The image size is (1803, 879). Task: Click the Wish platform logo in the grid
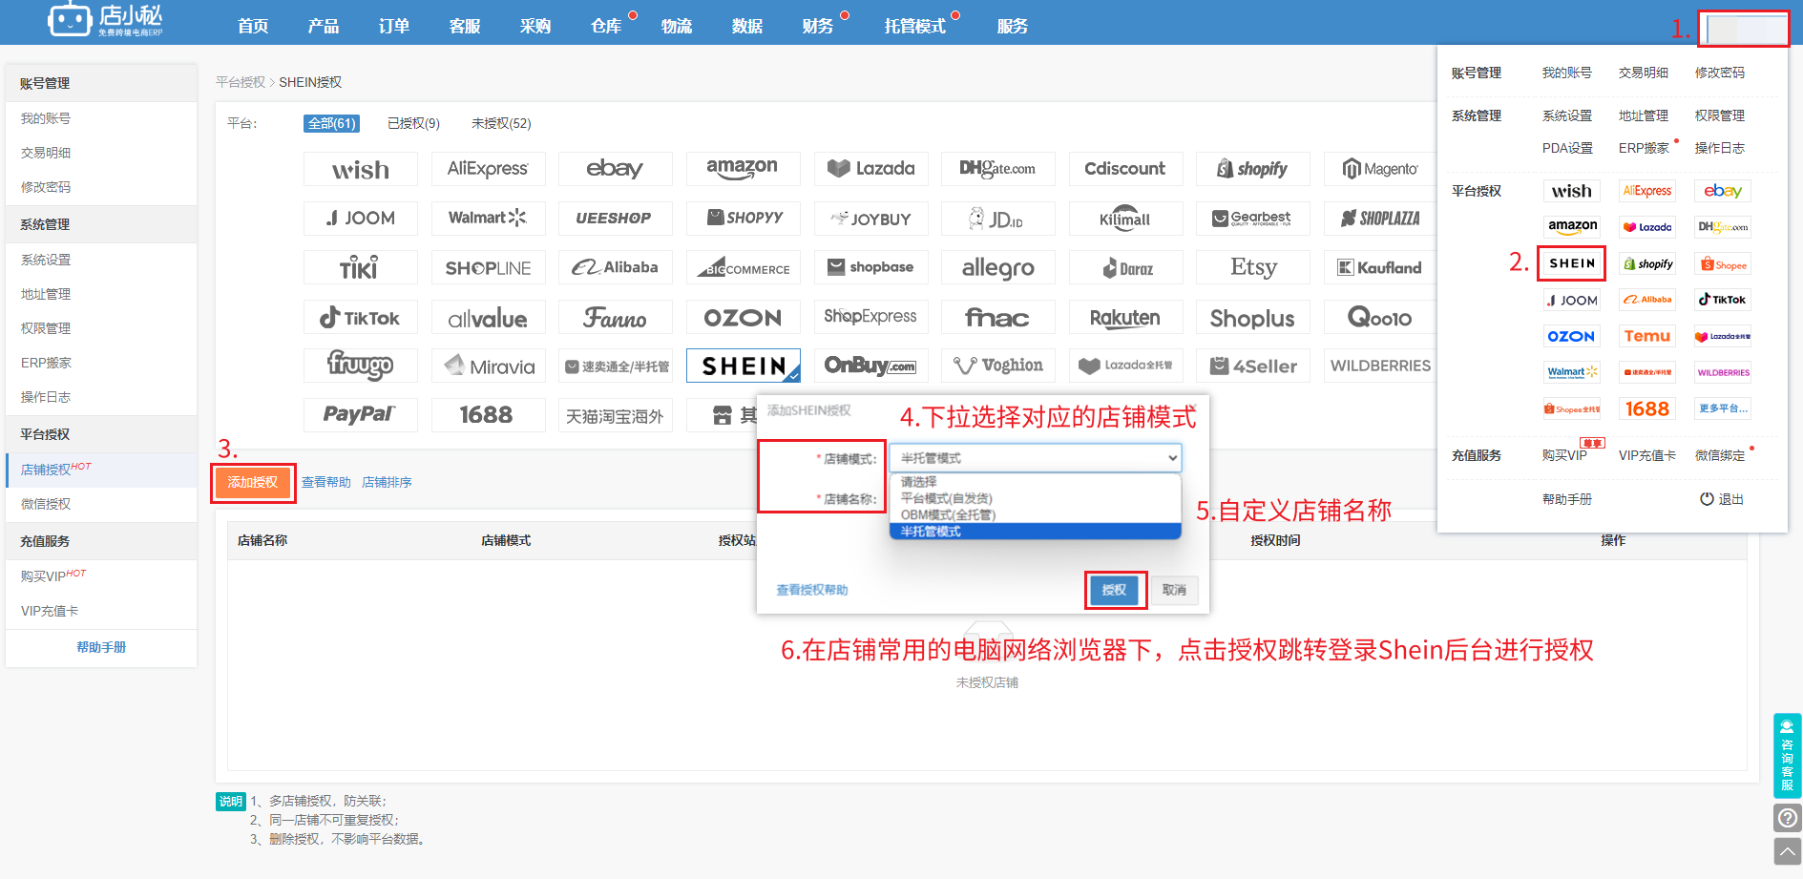(x=360, y=169)
